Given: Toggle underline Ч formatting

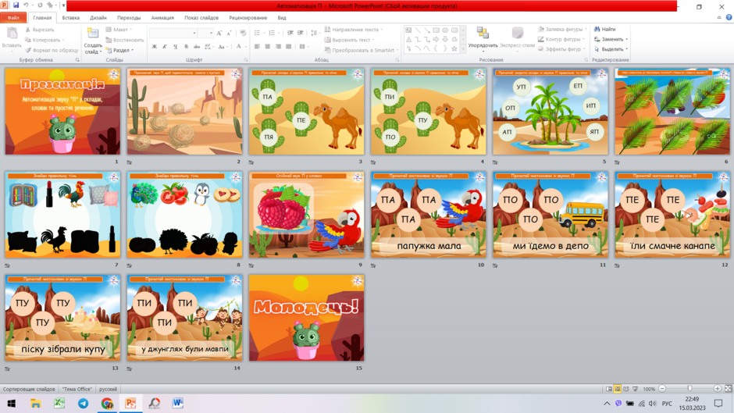Looking at the screenshot, I should [175, 46].
